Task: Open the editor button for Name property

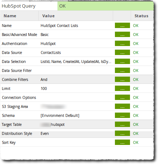Action: [122, 26]
